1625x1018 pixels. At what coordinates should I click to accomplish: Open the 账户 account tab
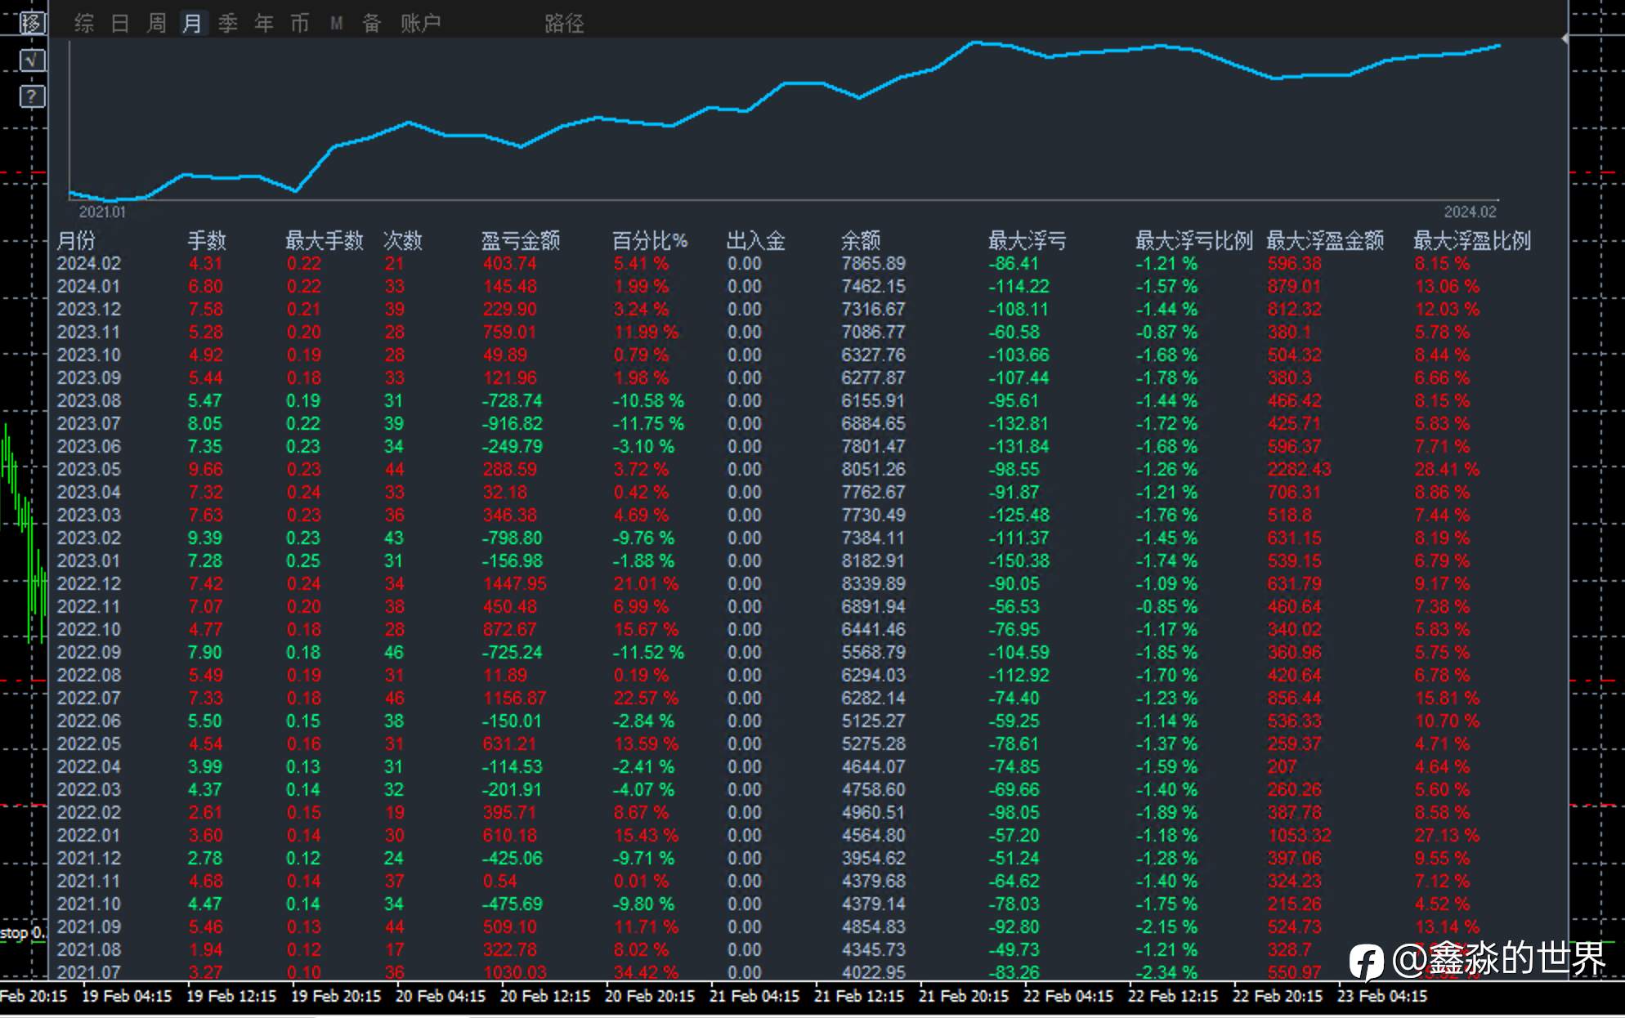point(421,23)
